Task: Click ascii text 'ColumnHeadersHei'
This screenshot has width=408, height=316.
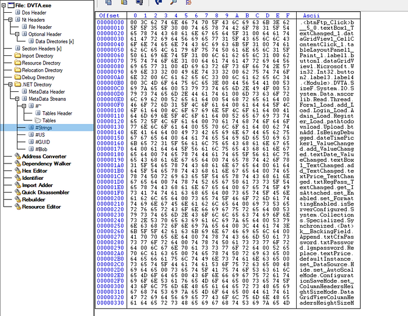Action: (327, 286)
